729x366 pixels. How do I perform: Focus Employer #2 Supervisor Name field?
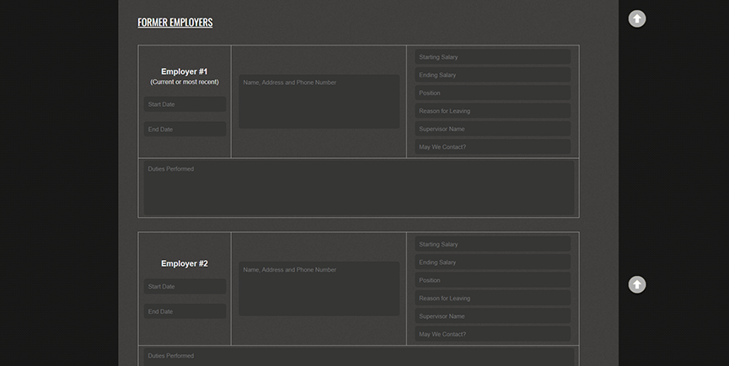(x=492, y=316)
